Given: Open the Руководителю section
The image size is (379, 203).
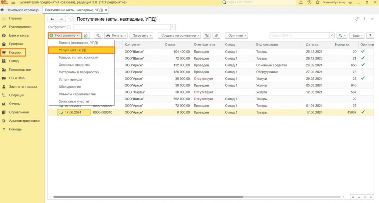Looking at the screenshot, I should tap(20, 27).
